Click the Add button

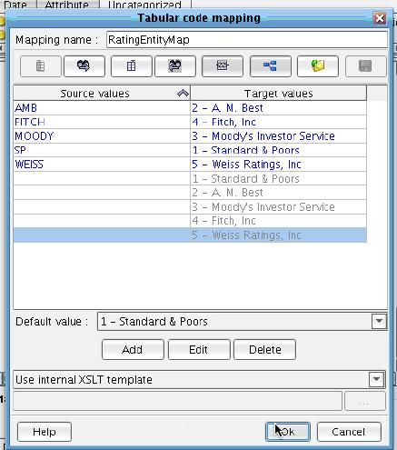133,350
